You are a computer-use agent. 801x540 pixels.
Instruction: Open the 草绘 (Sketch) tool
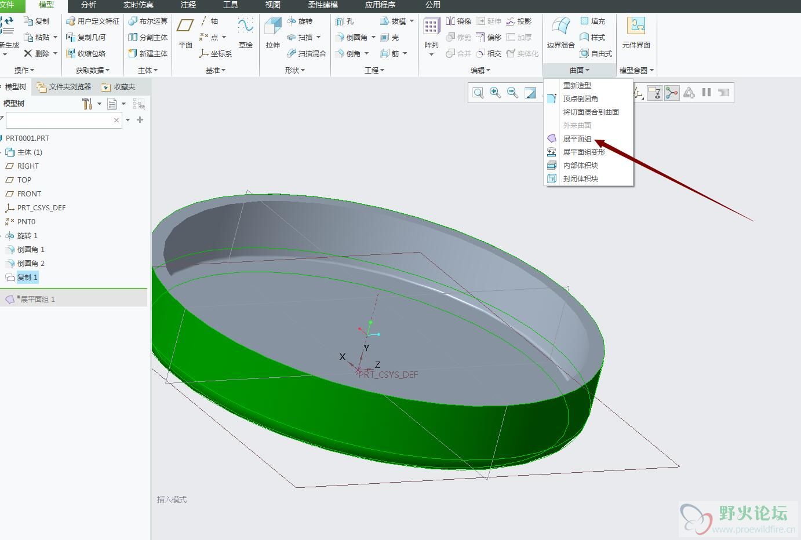click(246, 32)
